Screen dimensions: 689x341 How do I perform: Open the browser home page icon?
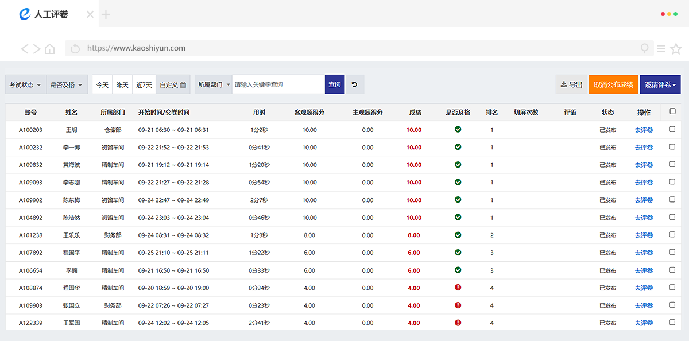[x=50, y=49]
